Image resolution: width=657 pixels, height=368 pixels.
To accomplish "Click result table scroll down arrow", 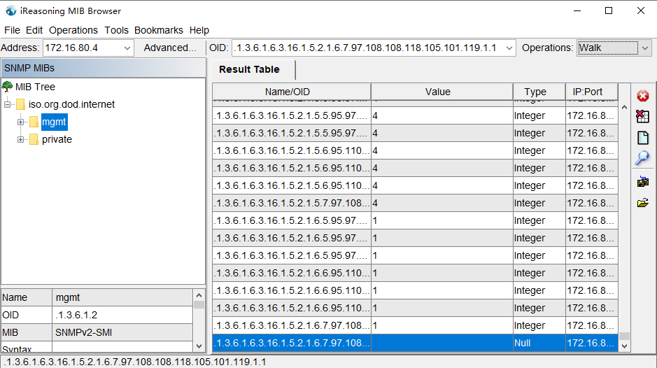I will pos(624,346).
